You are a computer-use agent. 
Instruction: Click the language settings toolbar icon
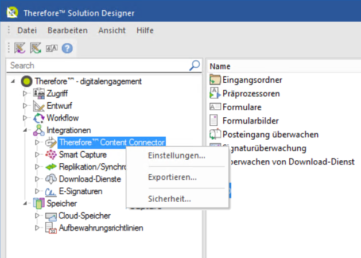click(x=52, y=48)
